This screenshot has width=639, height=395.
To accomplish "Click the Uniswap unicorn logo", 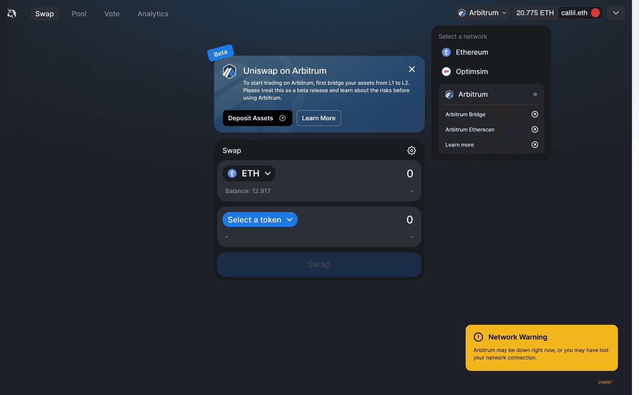I will coord(12,14).
